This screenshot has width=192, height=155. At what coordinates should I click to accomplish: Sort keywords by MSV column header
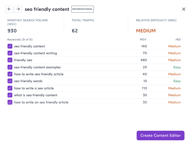(x=143, y=39)
